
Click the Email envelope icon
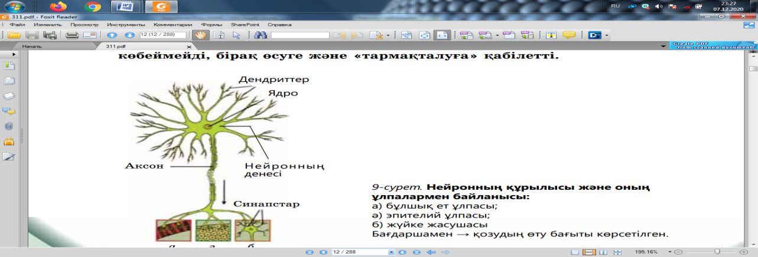[90, 35]
